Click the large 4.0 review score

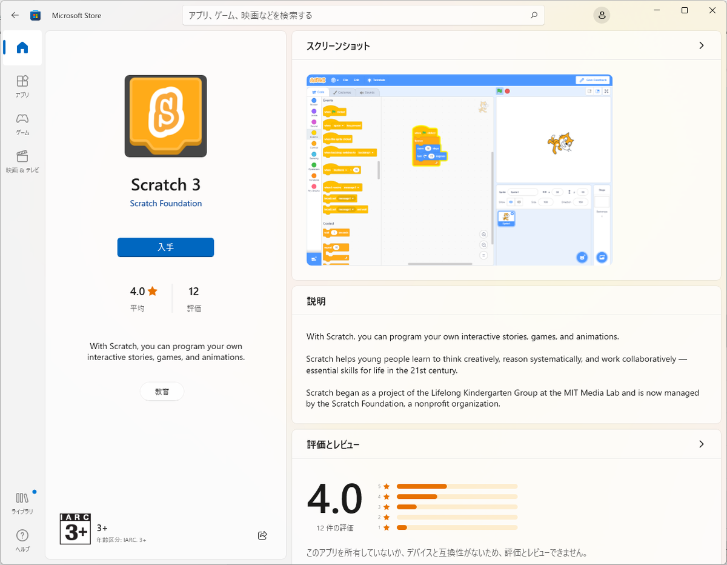[x=335, y=499]
